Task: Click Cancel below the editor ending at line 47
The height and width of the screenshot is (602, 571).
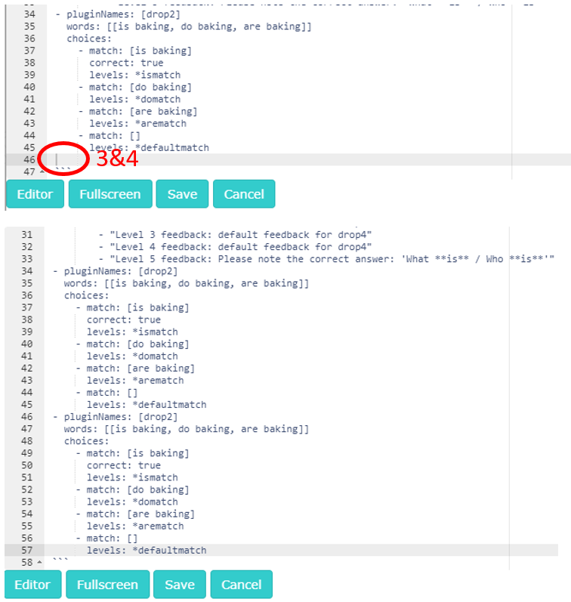Action: click(x=244, y=194)
